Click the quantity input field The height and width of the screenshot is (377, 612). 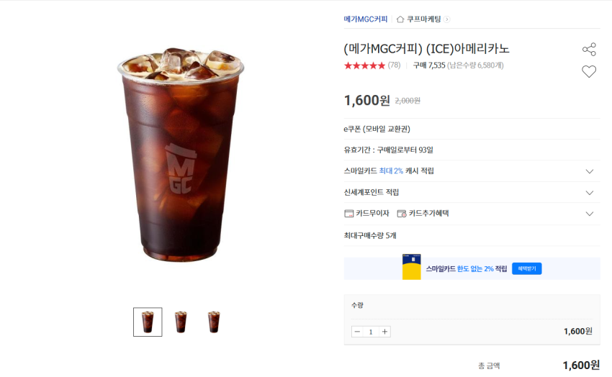click(x=371, y=332)
